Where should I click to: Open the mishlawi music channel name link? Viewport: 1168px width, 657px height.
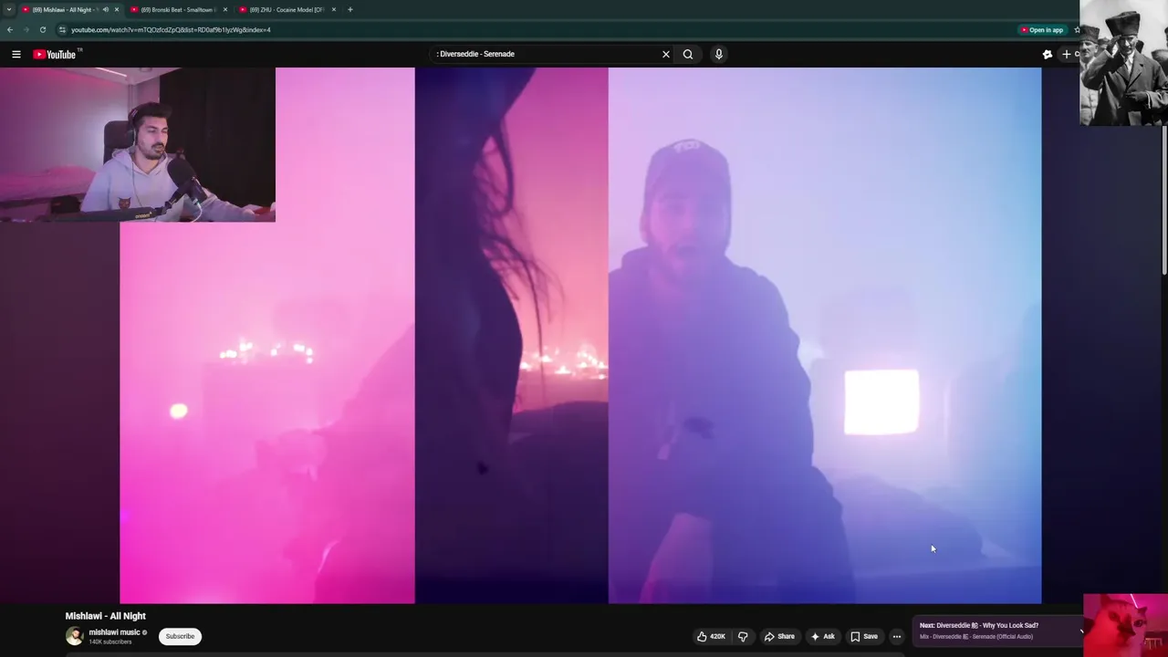point(114,632)
